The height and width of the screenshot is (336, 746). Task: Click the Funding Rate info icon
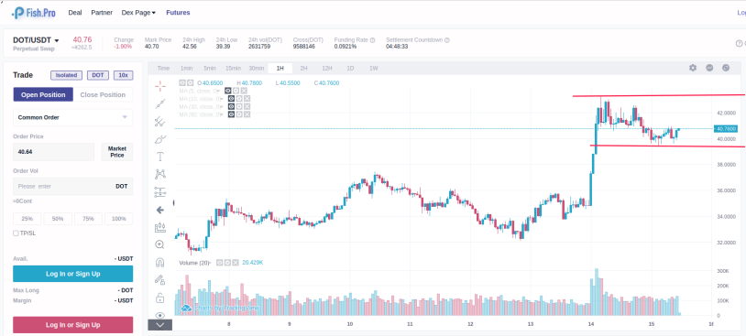(x=372, y=40)
